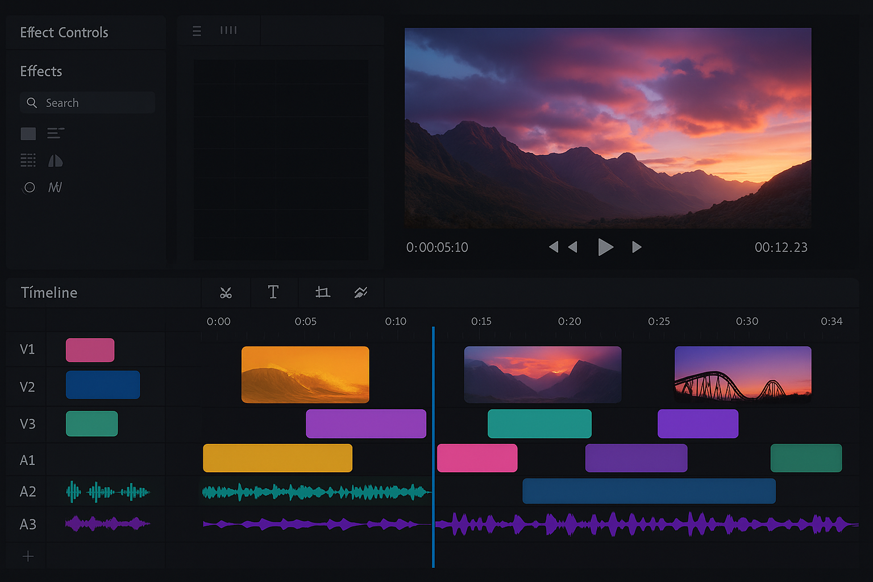Click the 0:20 mark on timeline ruler

click(569, 322)
